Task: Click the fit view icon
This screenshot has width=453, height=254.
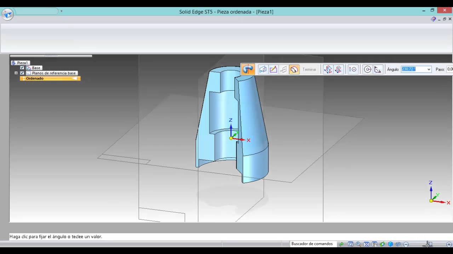Action: 367,244
